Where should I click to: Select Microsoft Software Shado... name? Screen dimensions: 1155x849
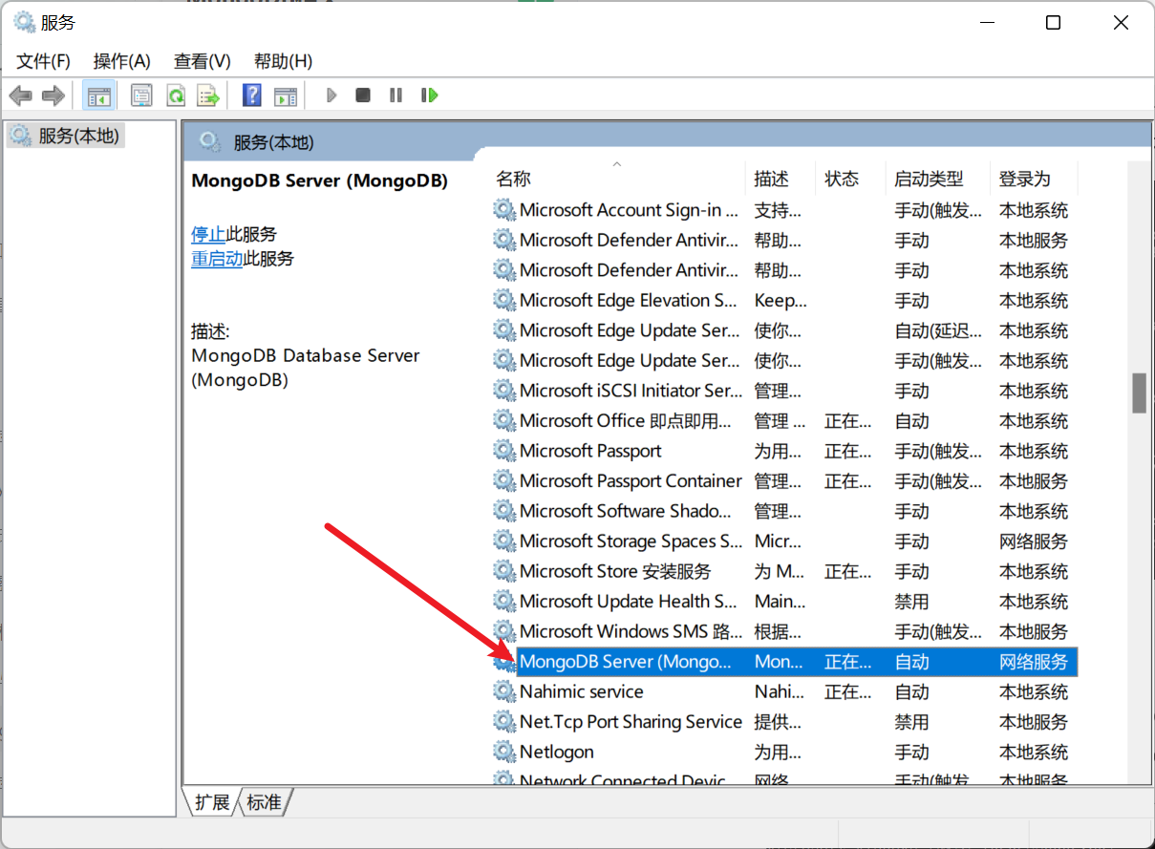(626, 511)
